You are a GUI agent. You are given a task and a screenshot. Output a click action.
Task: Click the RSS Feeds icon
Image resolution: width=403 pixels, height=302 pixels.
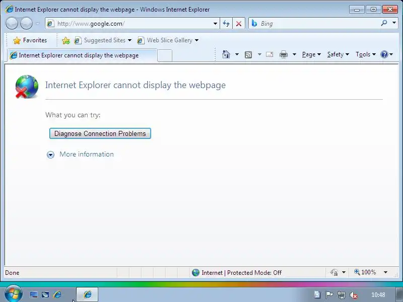click(x=248, y=55)
